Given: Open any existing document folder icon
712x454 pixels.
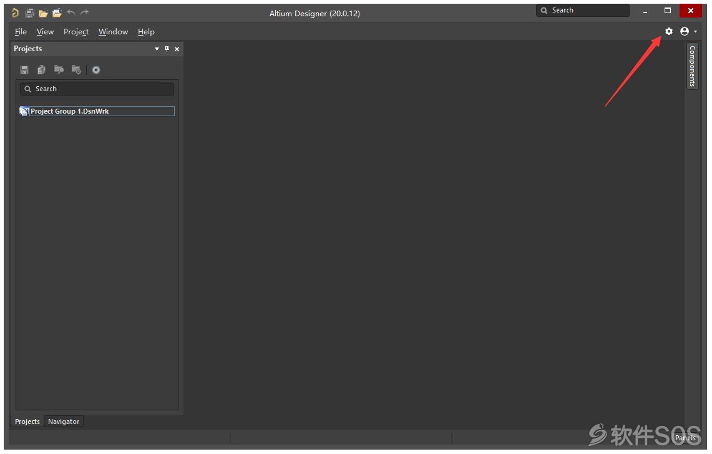Looking at the screenshot, I should pos(43,13).
